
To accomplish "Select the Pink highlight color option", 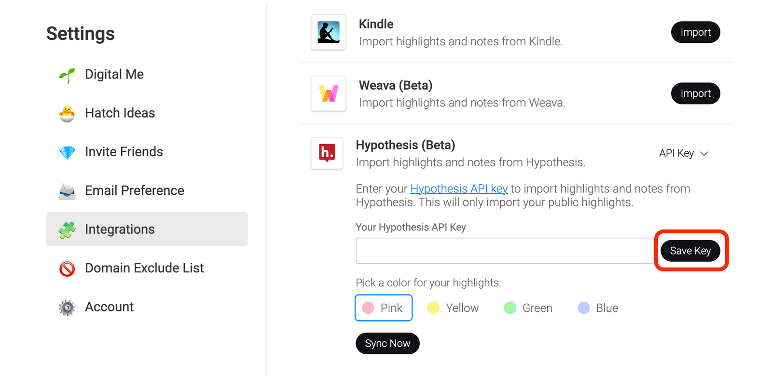I will tap(384, 308).
